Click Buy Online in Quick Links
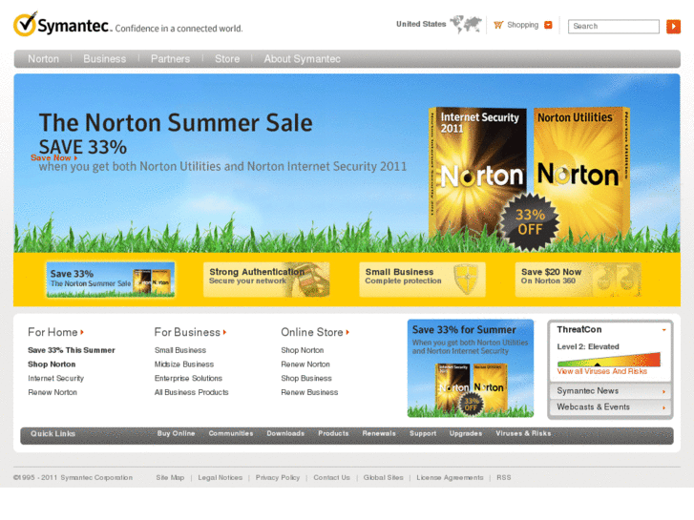 [176, 434]
